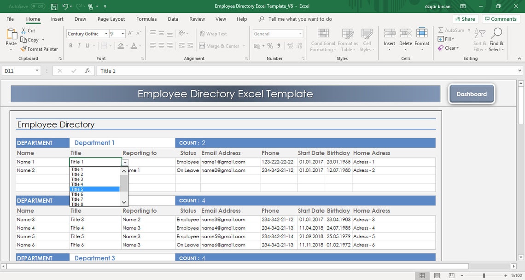Open Conditional Formatting options
This screenshot has width=525, height=280.
coord(323,40)
